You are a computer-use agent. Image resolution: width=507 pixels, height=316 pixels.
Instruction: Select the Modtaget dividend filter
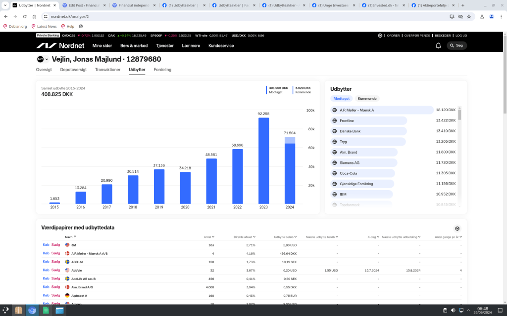pos(341,99)
